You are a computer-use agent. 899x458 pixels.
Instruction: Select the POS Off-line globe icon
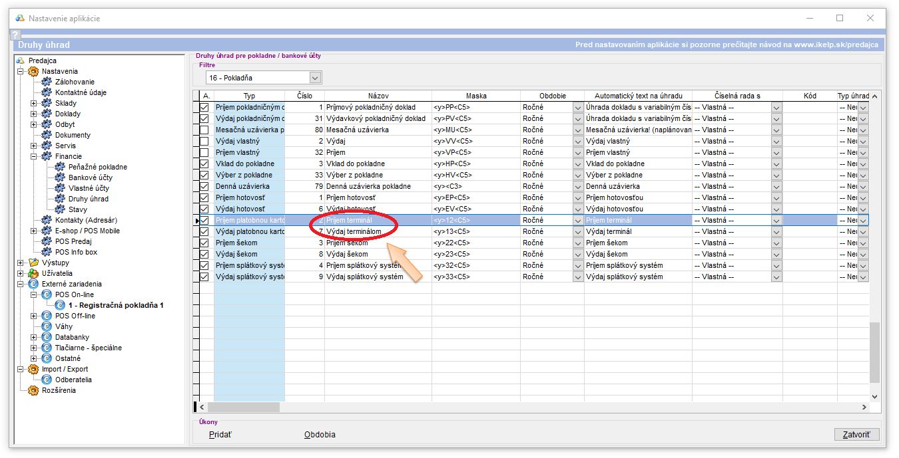coord(46,316)
